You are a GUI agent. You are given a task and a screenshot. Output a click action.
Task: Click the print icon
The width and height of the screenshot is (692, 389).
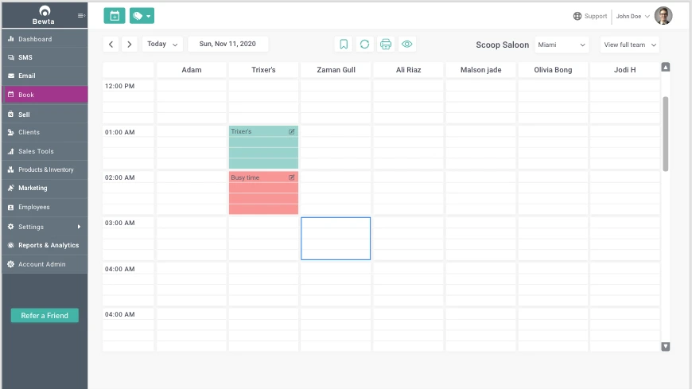tap(386, 45)
